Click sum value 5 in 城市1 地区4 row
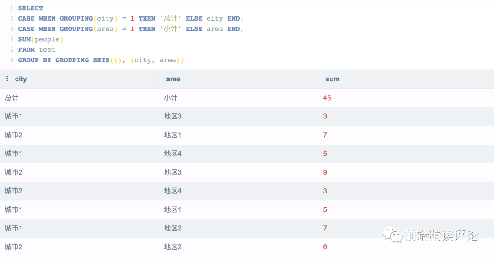Image resolution: width=494 pixels, height=257 pixels. 325,153
